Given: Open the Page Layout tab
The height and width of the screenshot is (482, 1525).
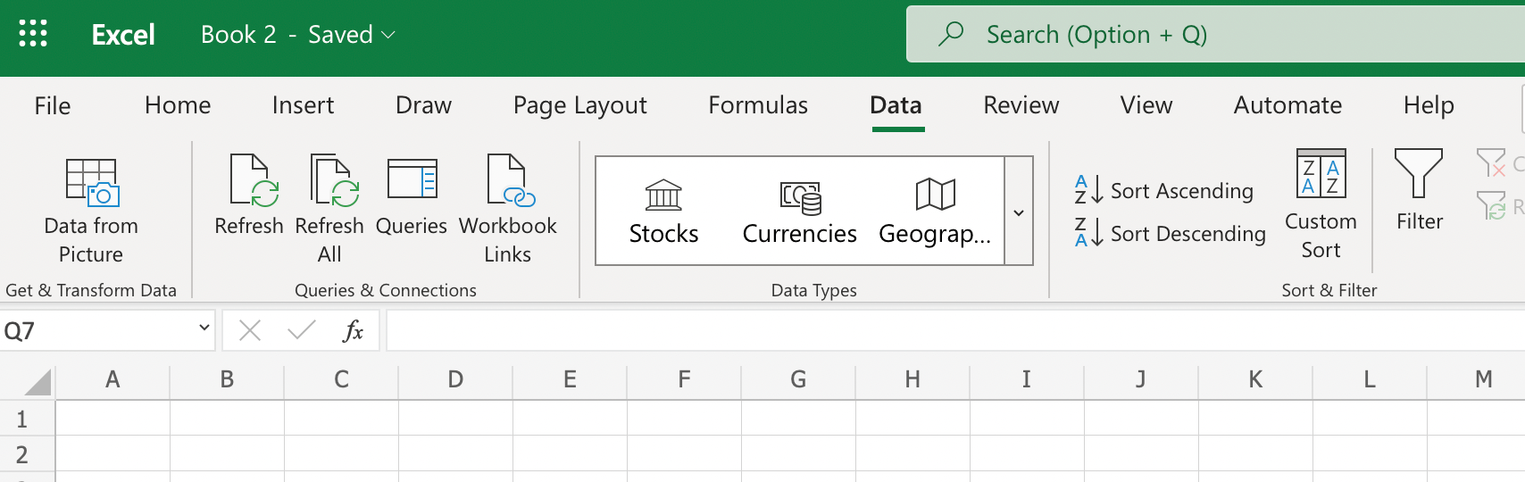Looking at the screenshot, I should click(x=579, y=105).
